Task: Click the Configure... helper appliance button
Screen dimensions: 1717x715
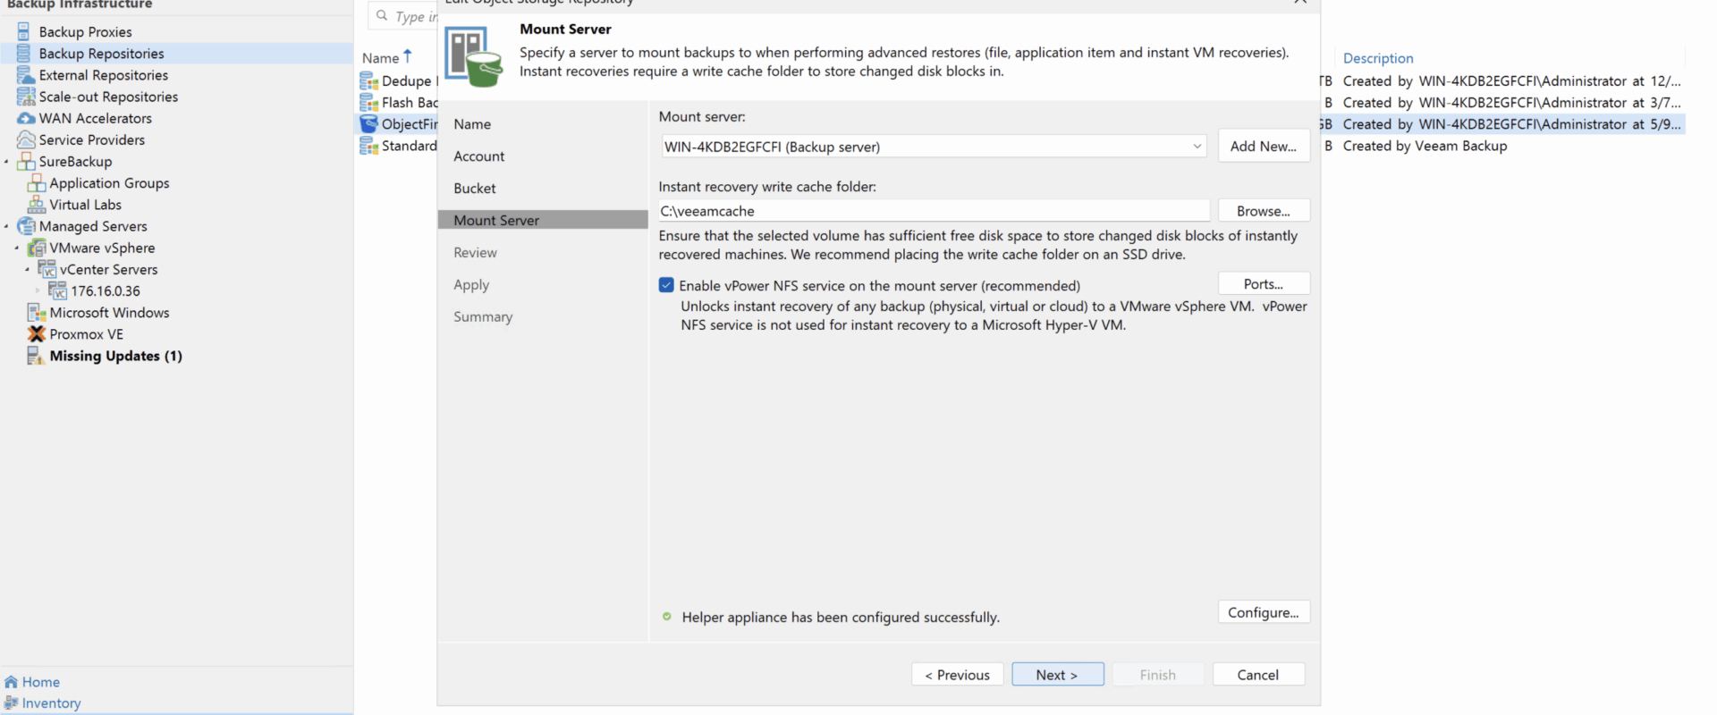Action: 1264,612
